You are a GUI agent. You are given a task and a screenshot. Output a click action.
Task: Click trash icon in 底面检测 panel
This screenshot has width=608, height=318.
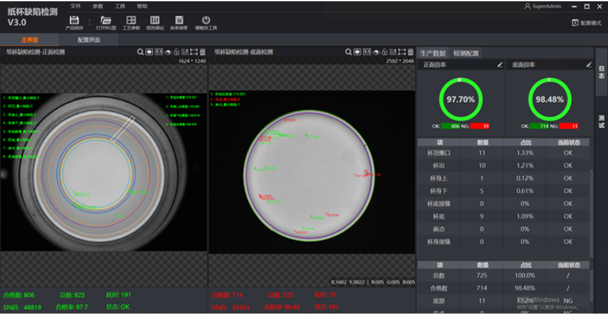(x=411, y=52)
